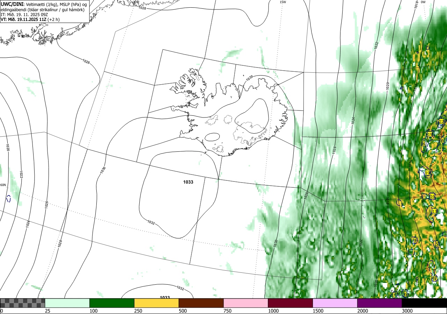This screenshot has height=314, width=447.
Task: Click the legend value "1500"
Action: 318,311
